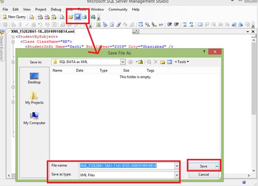Open the Debug menu
The height and width of the screenshot is (186, 258).
56,10
